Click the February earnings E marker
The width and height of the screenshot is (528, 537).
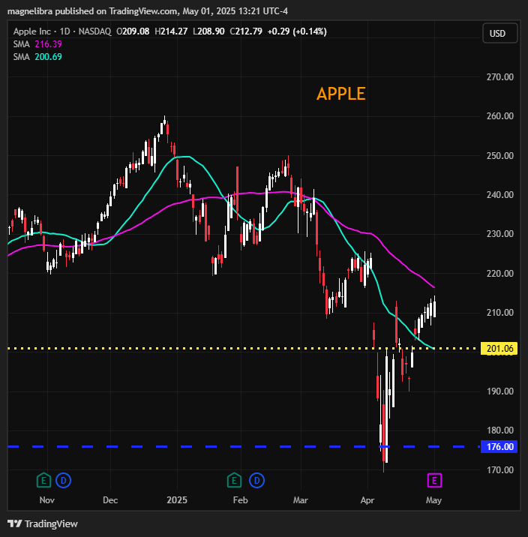click(x=234, y=480)
